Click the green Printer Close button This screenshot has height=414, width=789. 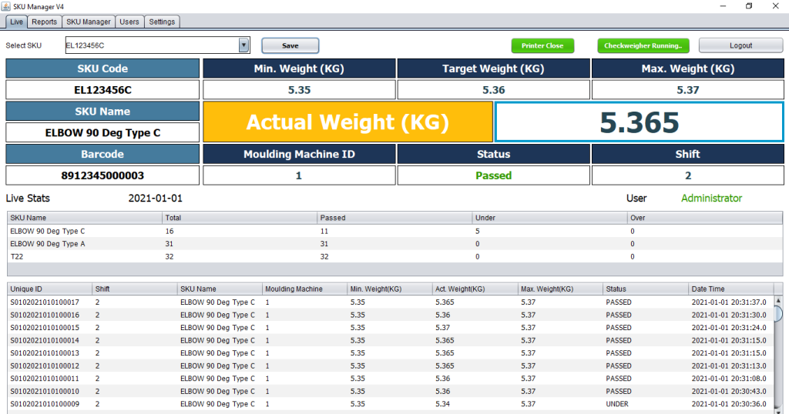click(542, 45)
